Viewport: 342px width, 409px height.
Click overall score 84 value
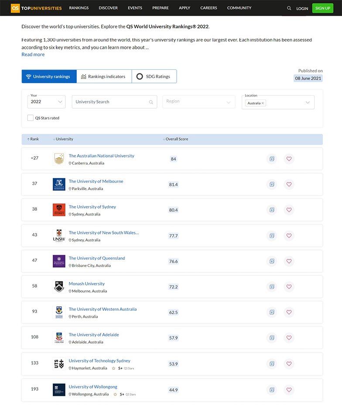(173, 159)
